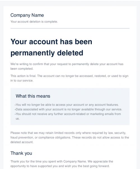
Task: Click the bullet about data no longer available
Action: pos(69,109)
